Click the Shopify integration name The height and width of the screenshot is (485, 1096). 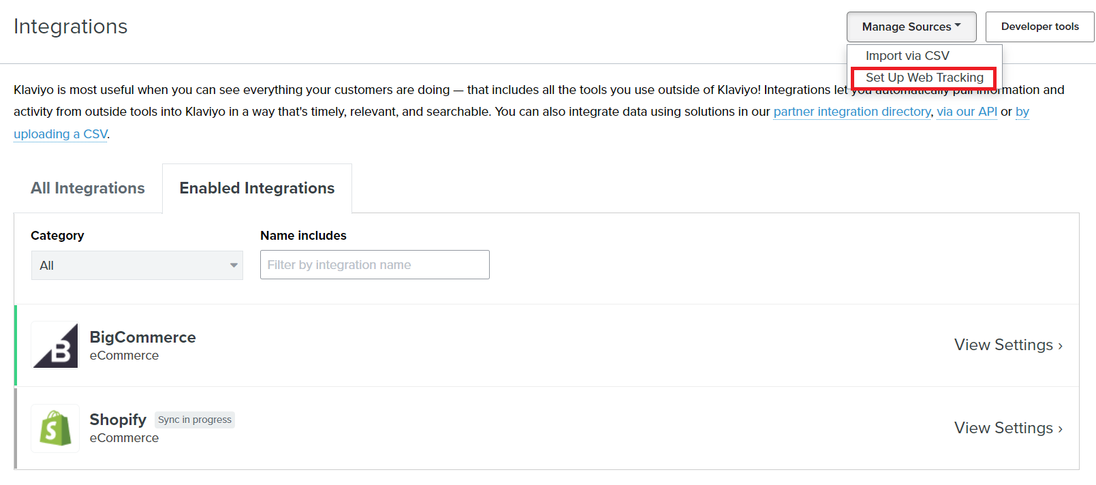click(x=118, y=420)
